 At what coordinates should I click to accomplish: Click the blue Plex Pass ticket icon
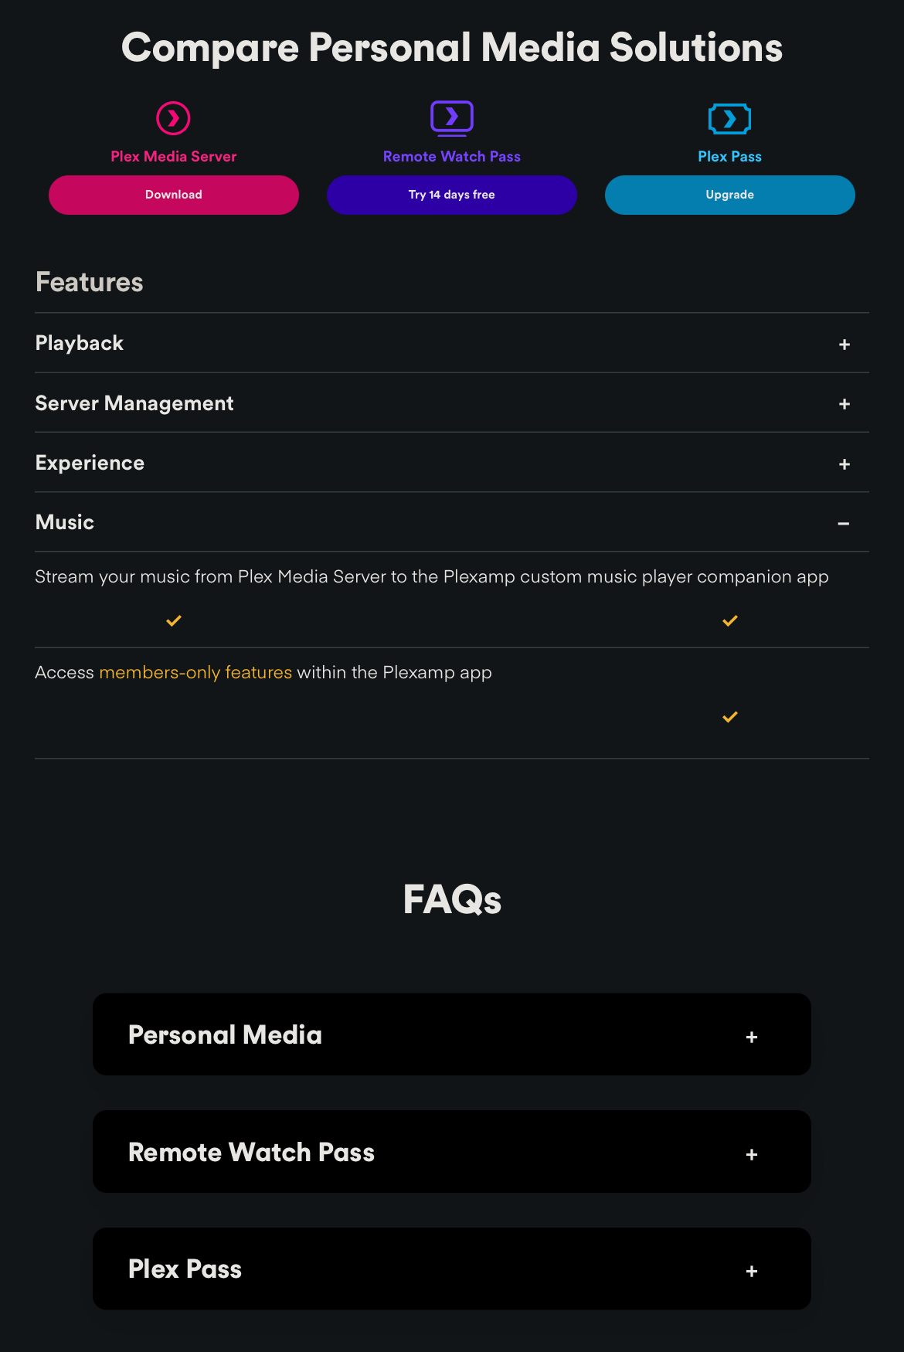[x=729, y=118]
